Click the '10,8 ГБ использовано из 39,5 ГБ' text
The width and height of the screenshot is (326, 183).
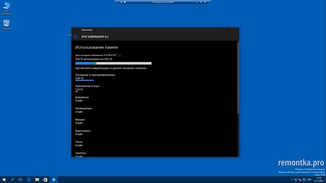(94, 59)
